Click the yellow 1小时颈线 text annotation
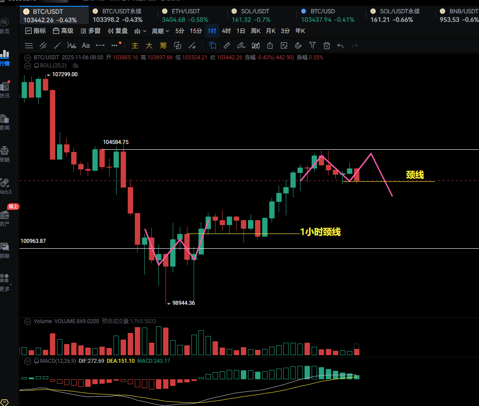Viewport: 479px width, 406px height. (320, 232)
